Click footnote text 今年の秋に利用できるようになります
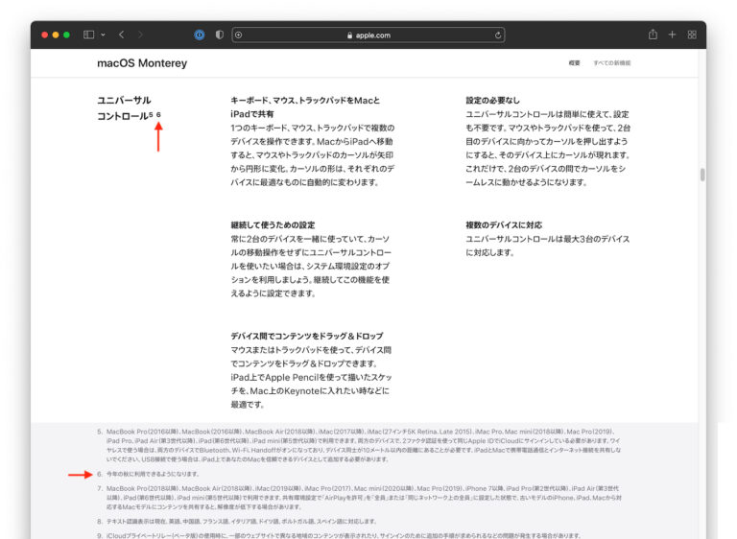Viewport: 737px width, 539px height. (x=153, y=474)
